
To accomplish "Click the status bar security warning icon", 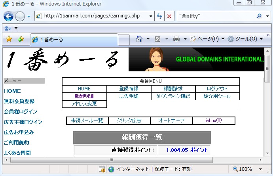I will tap(102, 169).
